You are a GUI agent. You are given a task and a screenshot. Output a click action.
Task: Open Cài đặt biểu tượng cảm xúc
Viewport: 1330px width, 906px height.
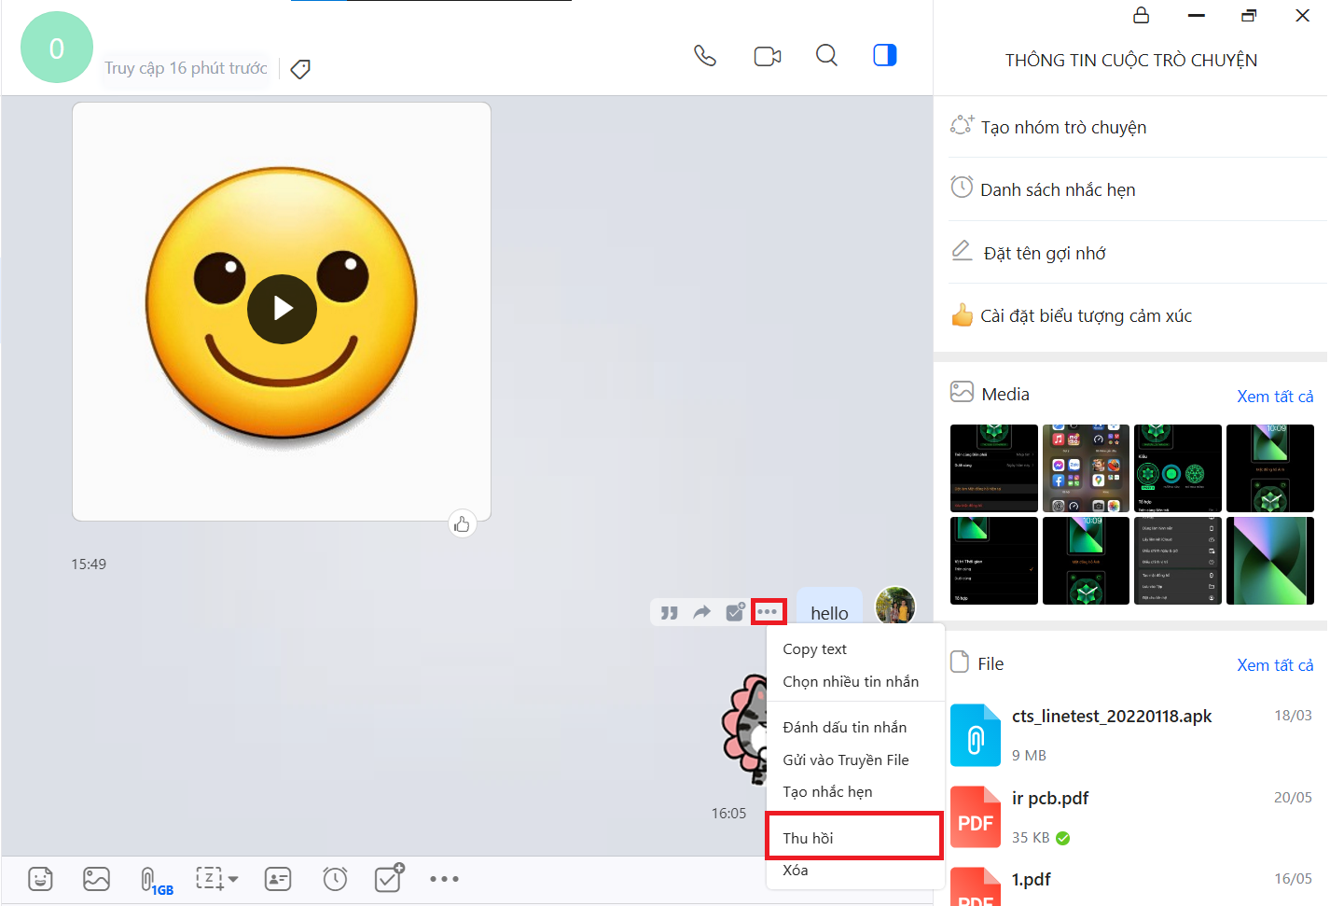1086,316
